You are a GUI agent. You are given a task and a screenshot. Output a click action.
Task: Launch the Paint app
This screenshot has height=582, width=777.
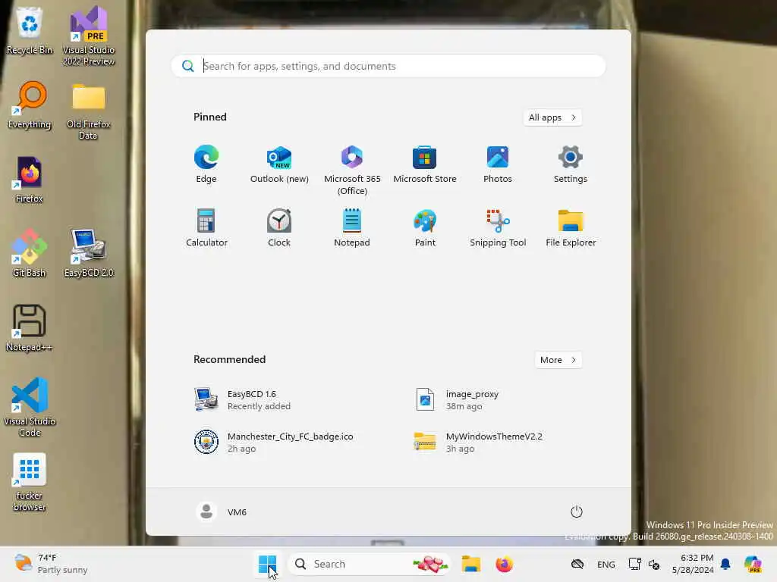point(425,227)
